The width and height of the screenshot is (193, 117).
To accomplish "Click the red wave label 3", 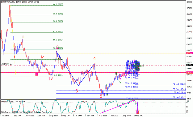I will 77,91.
